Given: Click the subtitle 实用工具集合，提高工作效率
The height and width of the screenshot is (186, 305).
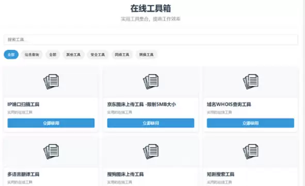Looking at the screenshot, I should [x=151, y=19].
